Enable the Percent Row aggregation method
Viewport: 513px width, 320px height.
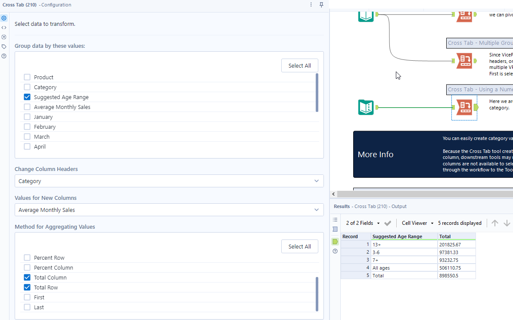point(27,257)
